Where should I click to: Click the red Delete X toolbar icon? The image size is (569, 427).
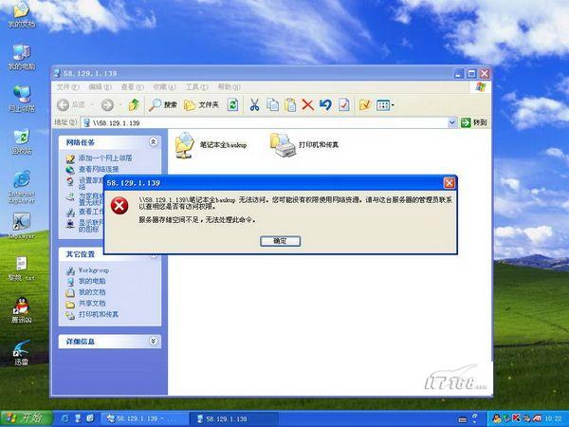307,104
